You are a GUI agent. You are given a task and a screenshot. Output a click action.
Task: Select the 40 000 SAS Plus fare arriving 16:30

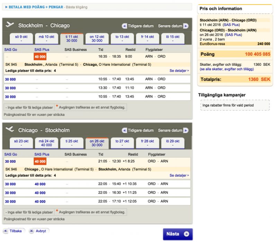pos(40,193)
